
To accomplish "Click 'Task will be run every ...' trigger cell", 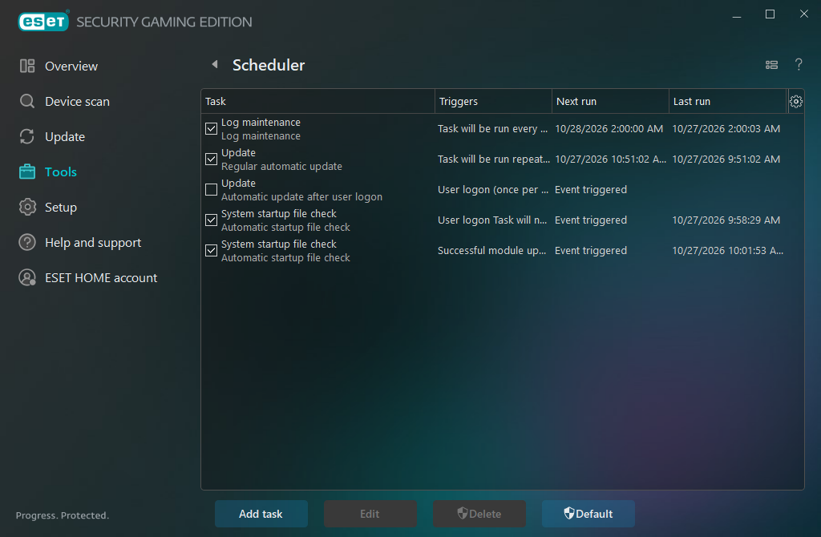I will click(x=493, y=129).
